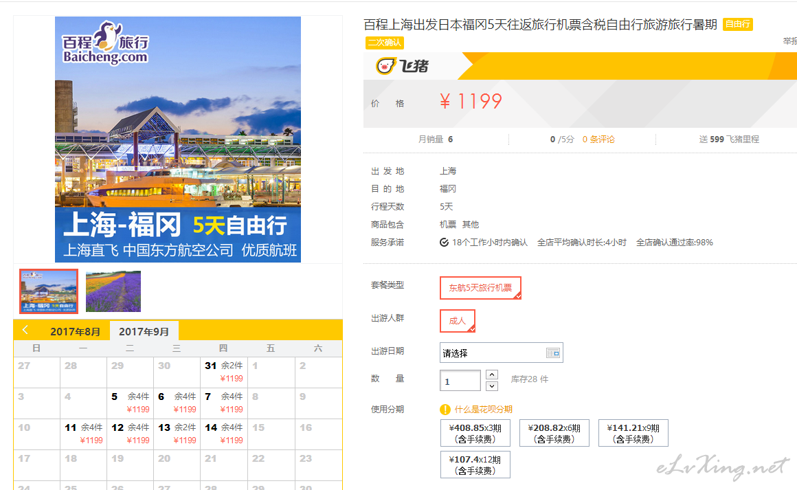This screenshot has width=797, height=490.
Task: Click the 库存28 件 stock text
Action: (x=530, y=379)
